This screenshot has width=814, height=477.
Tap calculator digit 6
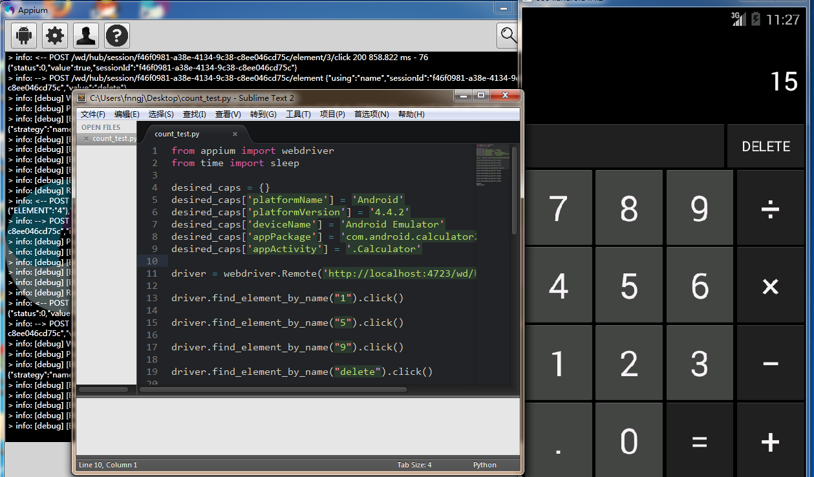point(700,286)
